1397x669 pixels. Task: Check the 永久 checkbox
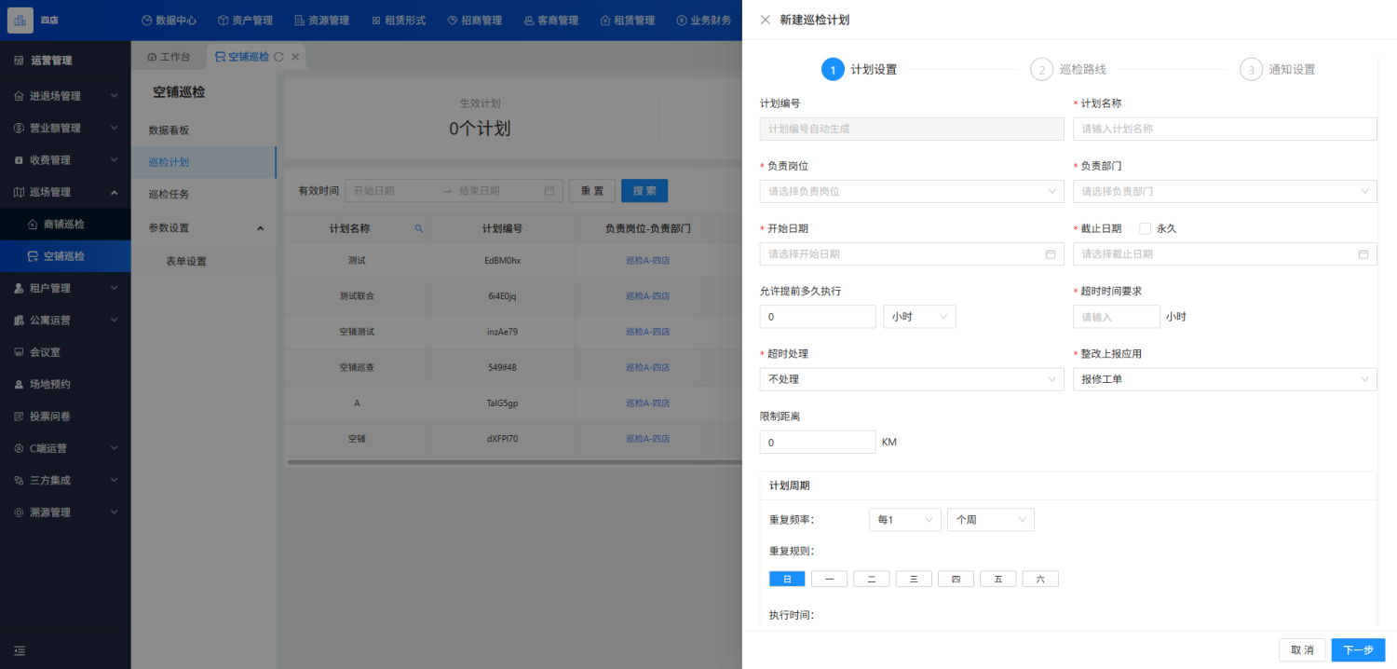(1146, 228)
